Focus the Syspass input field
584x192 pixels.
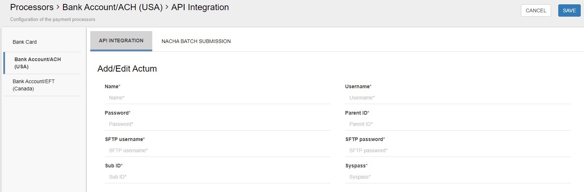[458, 177]
